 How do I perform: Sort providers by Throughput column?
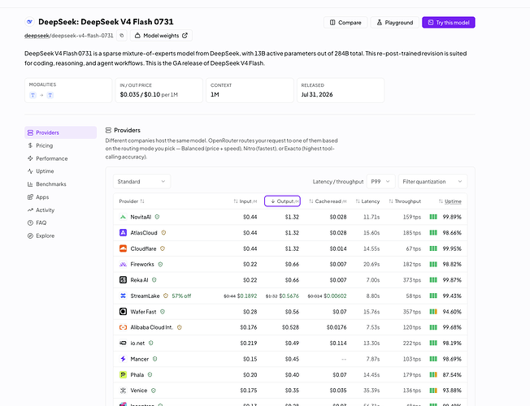click(405, 201)
